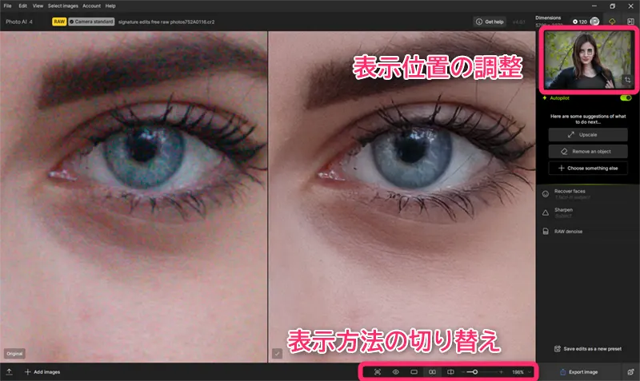Click the yellow cloud render icon
This screenshot has width=640, height=381.
(x=612, y=22)
